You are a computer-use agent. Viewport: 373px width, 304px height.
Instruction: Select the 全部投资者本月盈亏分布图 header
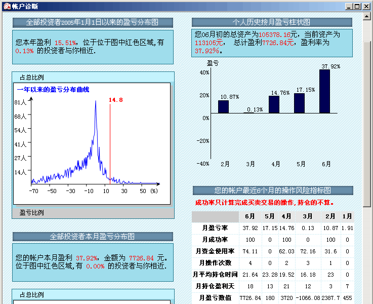[x=93, y=237]
